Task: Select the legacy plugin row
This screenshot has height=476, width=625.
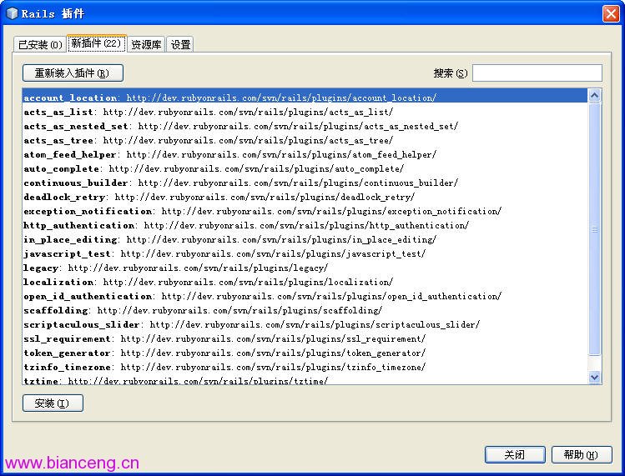Action: pyautogui.click(x=305, y=268)
